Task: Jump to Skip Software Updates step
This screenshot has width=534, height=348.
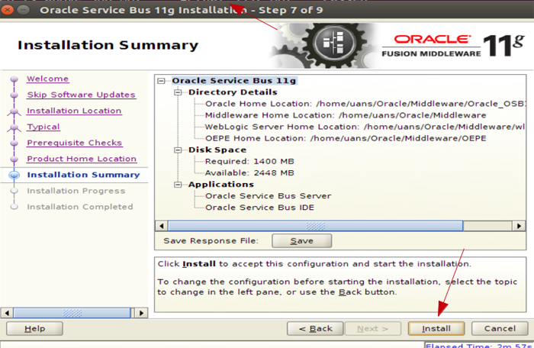Action: pyautogui.click(x=81, y=95)
